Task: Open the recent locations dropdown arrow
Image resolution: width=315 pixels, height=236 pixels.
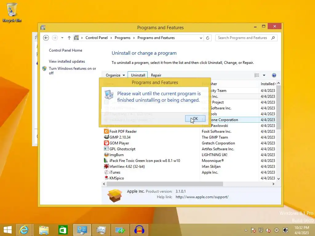Action: coord(62,38)
